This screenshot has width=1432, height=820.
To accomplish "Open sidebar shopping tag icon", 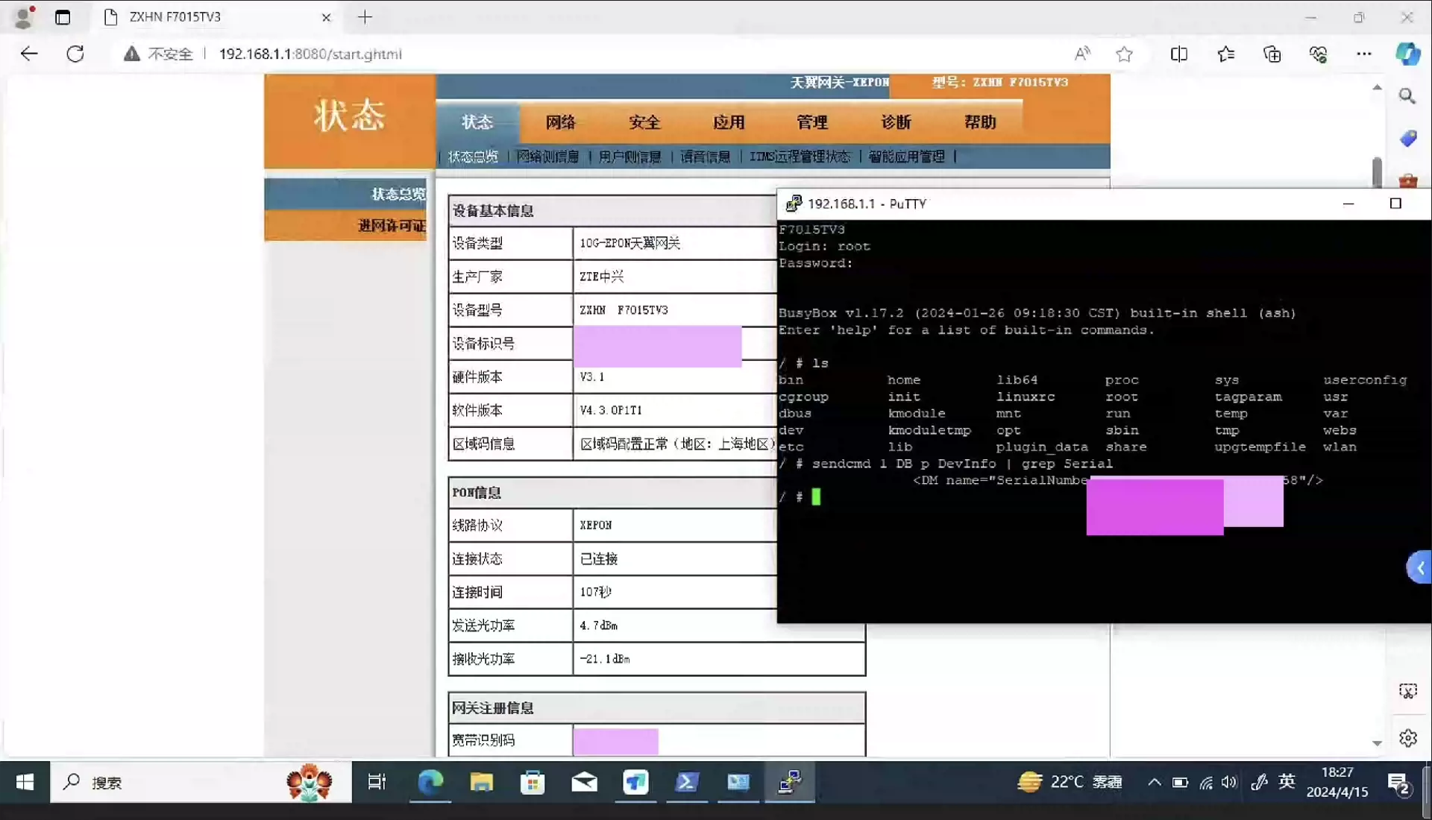I will tap(1407, 139).
